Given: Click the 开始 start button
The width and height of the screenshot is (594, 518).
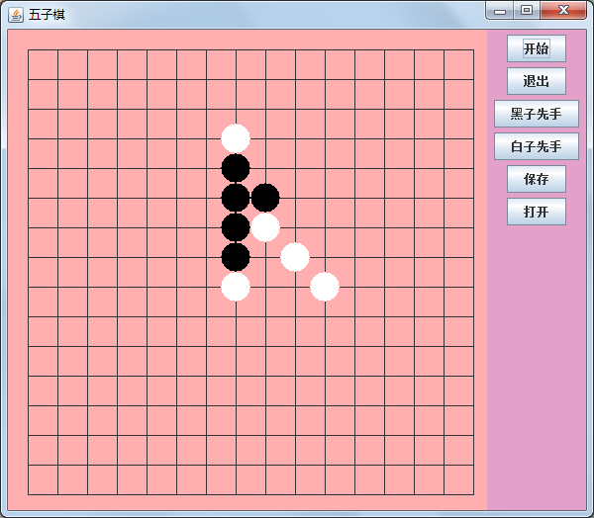Looking at the screenshot, I should tap(537, 48).
